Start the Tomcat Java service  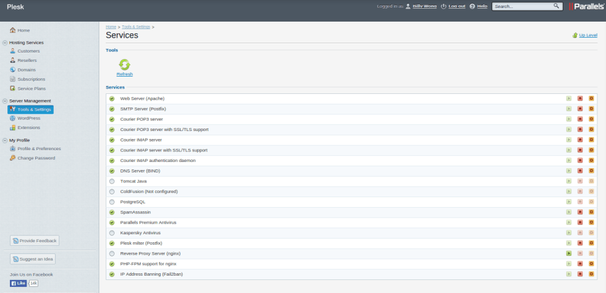coord(569,181)
